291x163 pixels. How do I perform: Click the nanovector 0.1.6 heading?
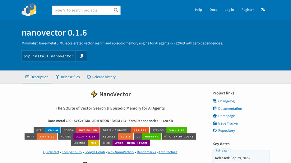(54, 33)
